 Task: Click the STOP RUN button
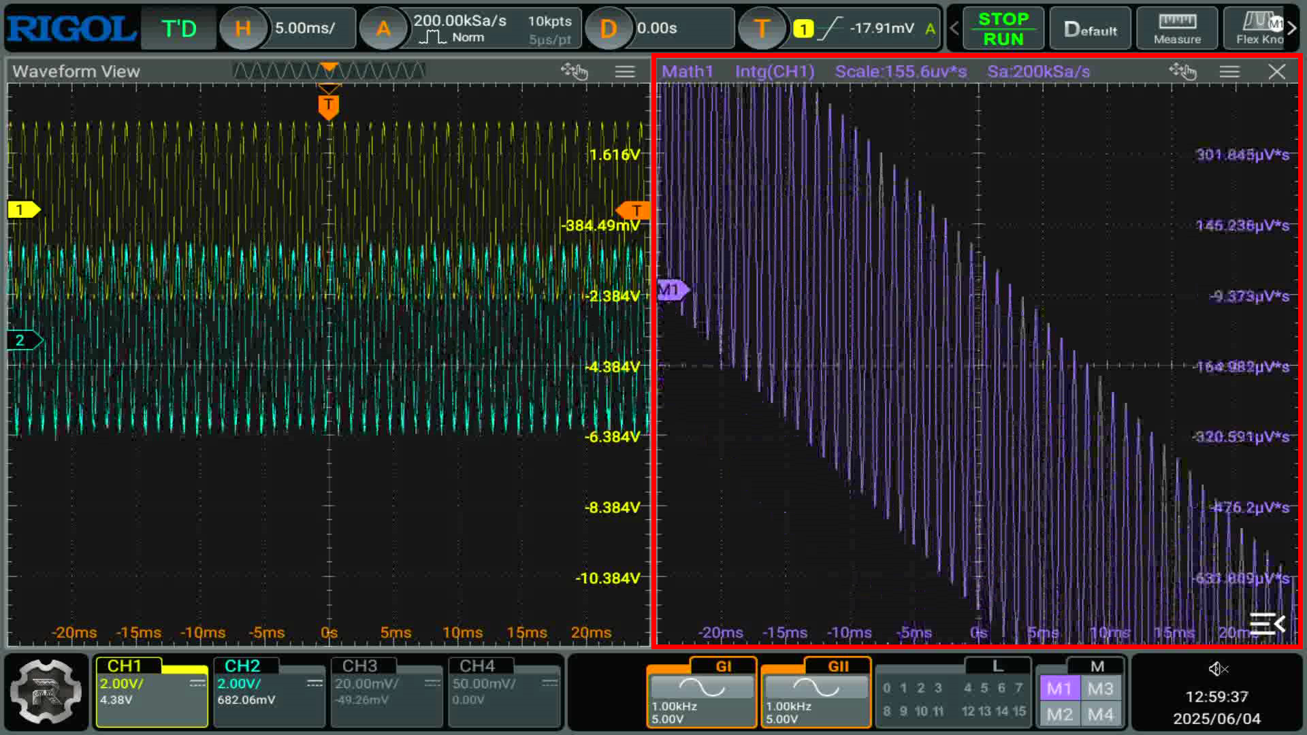[1003, 29]
